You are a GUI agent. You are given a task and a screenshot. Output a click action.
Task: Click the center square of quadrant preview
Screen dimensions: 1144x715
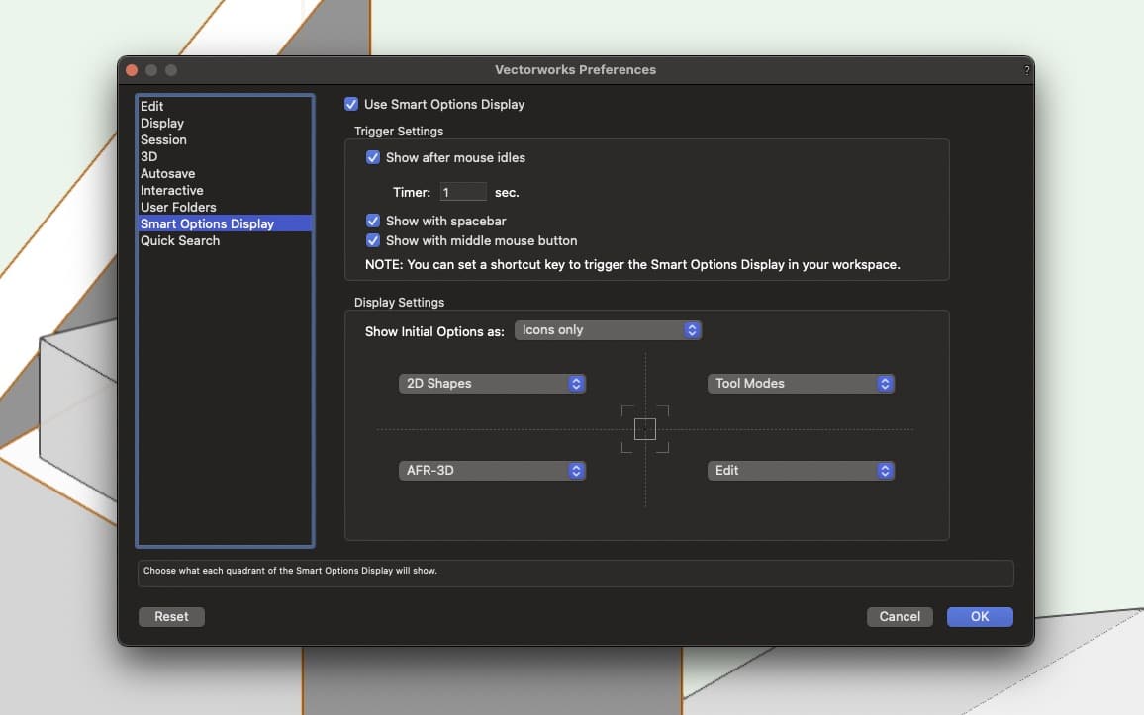point(645,429)
